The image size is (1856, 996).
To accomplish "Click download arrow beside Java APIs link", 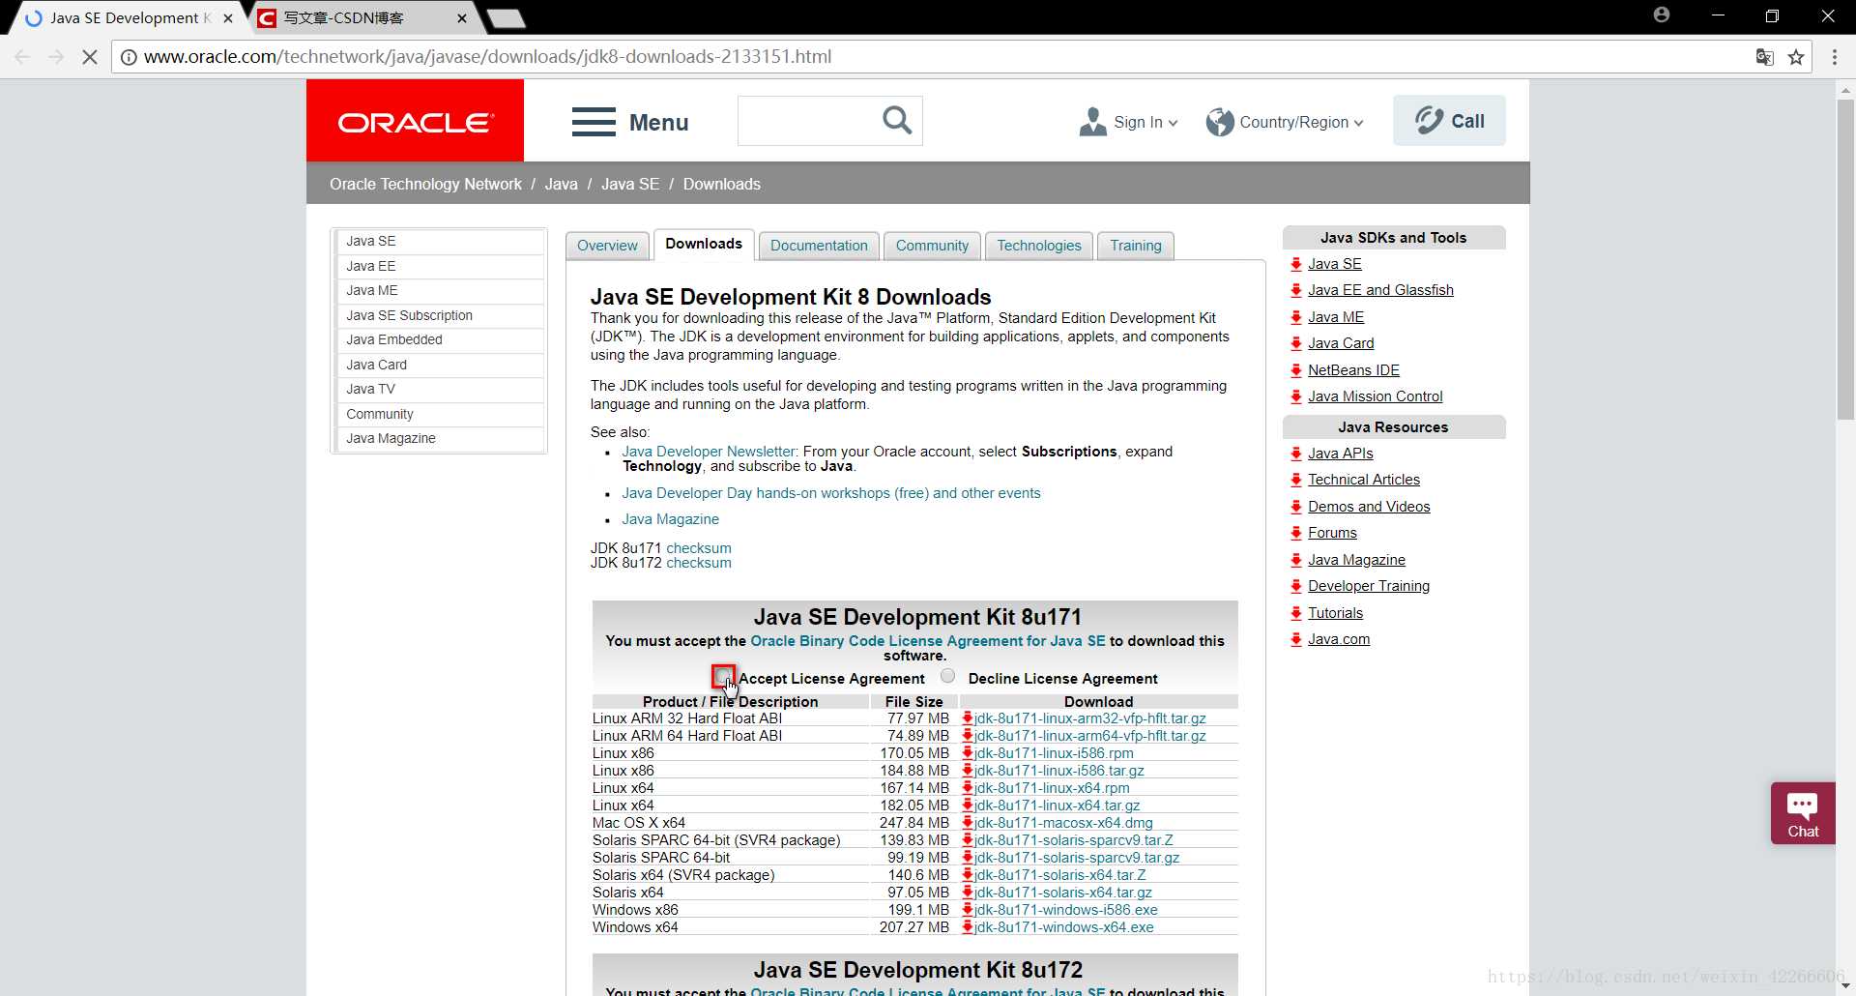I will click(1296, 454).
